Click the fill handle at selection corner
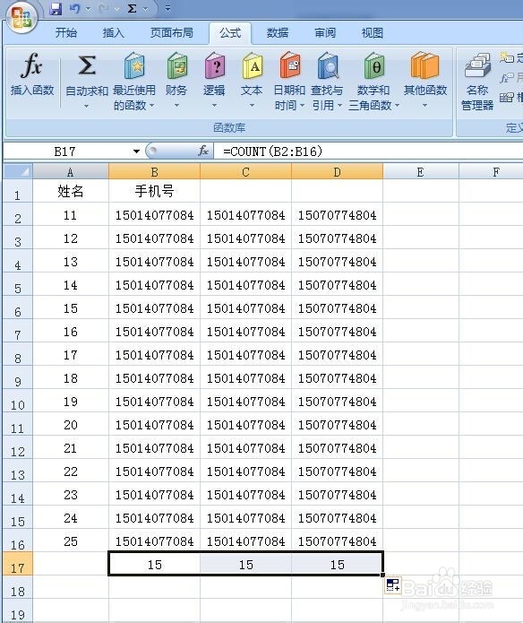 (x=382, y=575)
